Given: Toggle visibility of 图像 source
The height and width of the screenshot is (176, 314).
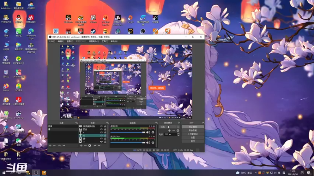Looking at the screenshot, I should pyautogui.click(x=101, y=129).
